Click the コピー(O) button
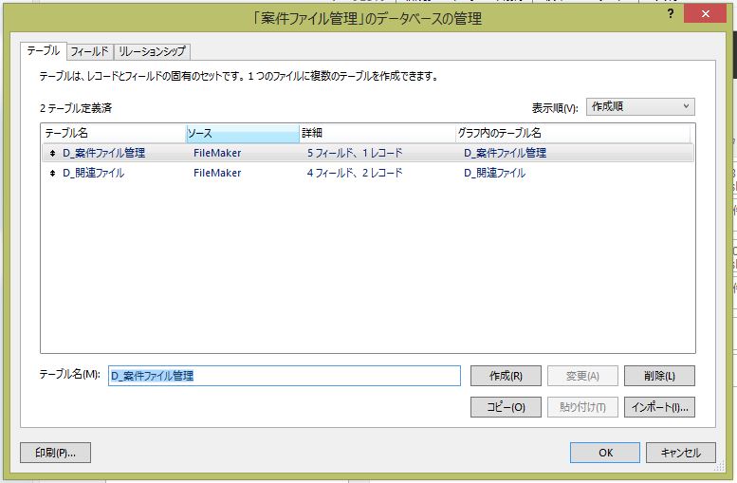 click(x=506, y=407)
